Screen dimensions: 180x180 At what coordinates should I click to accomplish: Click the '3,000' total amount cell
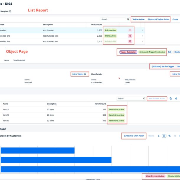99,41
